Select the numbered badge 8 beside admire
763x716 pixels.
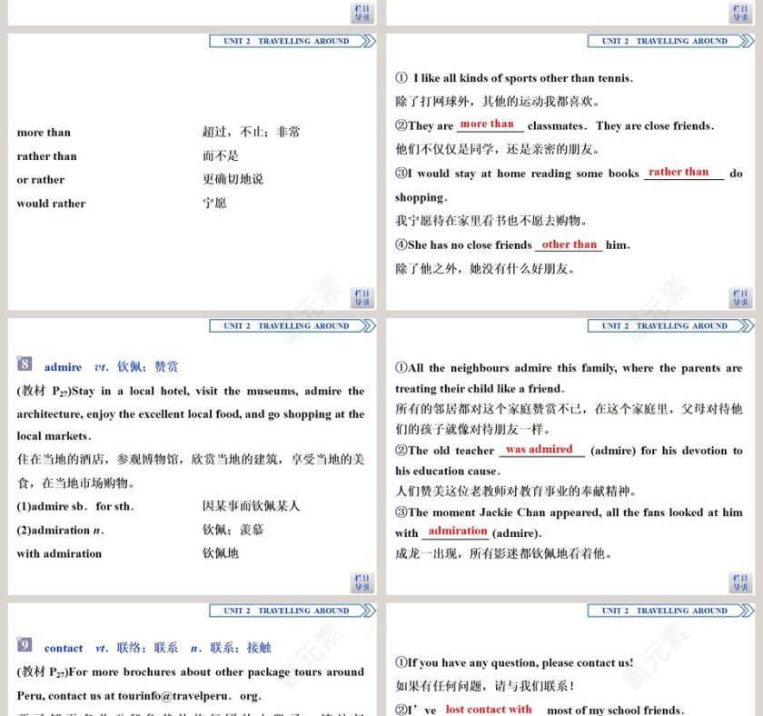(25, 366)
